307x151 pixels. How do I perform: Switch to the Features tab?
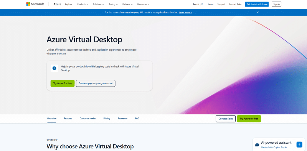[x=68, y=119]
